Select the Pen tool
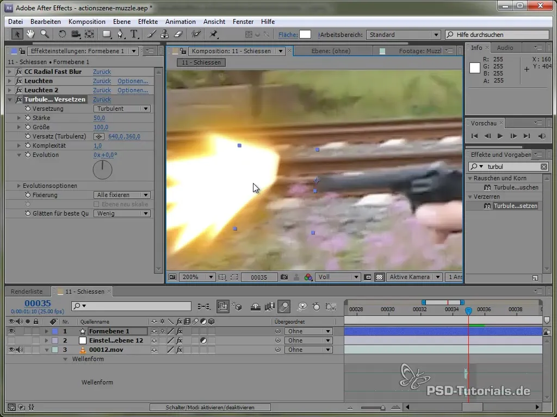 (121, 34)
